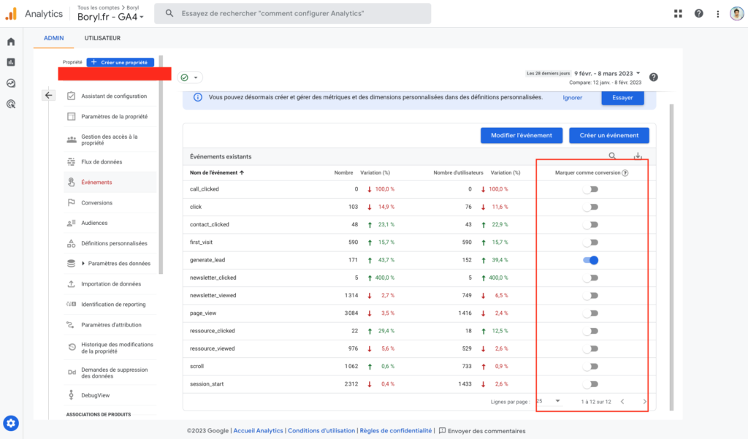The width and height of the screenshot is (748, 439).
Task: Toggle conversion for click event
Action: (x=590, y=207)
